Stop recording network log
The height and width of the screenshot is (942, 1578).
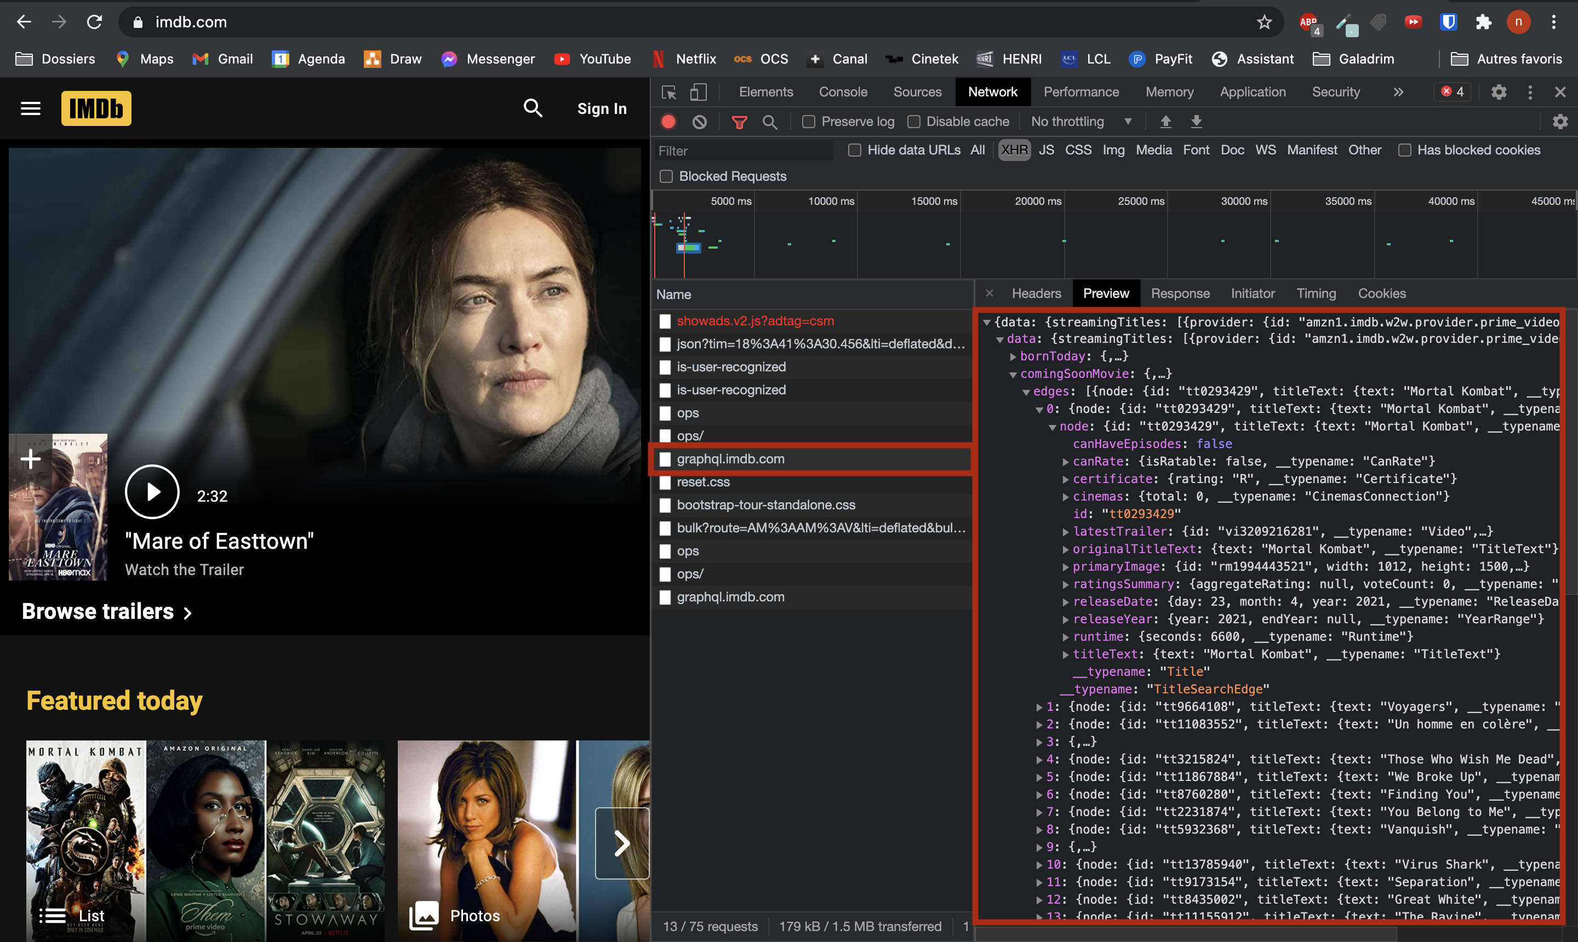coord(668,121)
